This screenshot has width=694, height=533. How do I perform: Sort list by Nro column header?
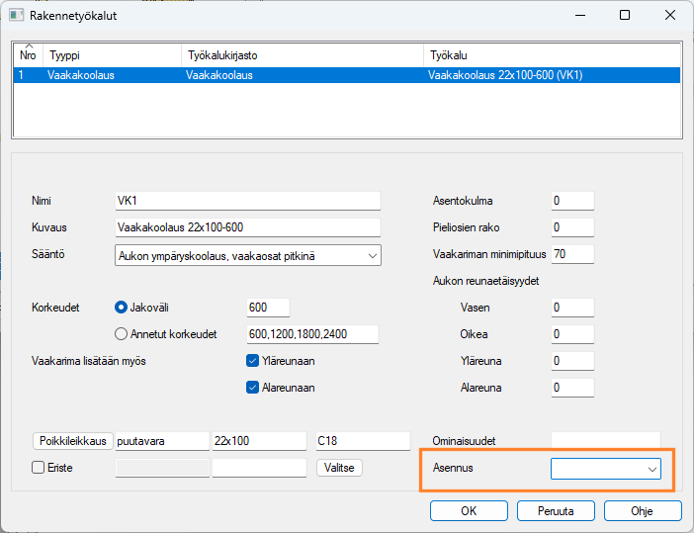[28, 55]
